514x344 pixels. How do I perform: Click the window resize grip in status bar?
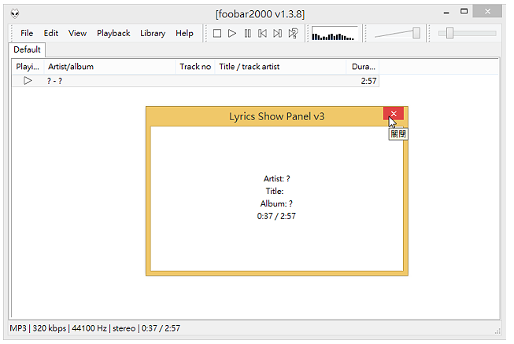497,331
